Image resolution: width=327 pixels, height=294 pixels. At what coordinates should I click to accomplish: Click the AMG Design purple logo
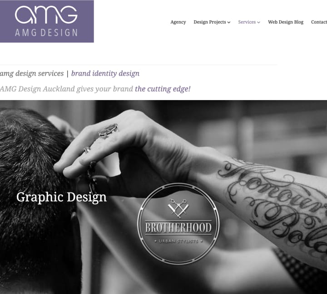coord(47,21)
